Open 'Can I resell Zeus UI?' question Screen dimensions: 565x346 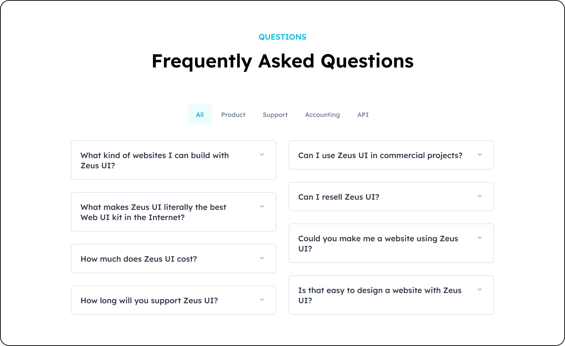point(339,197)
